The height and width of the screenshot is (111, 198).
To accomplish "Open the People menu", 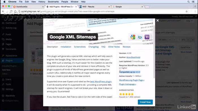I will click(65, 2).
